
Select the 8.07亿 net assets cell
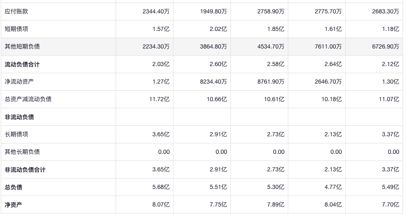click(161, 205)
